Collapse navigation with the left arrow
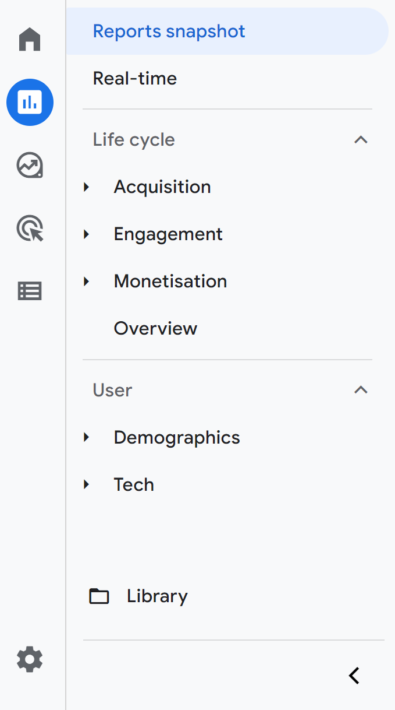 coord(354,676)
